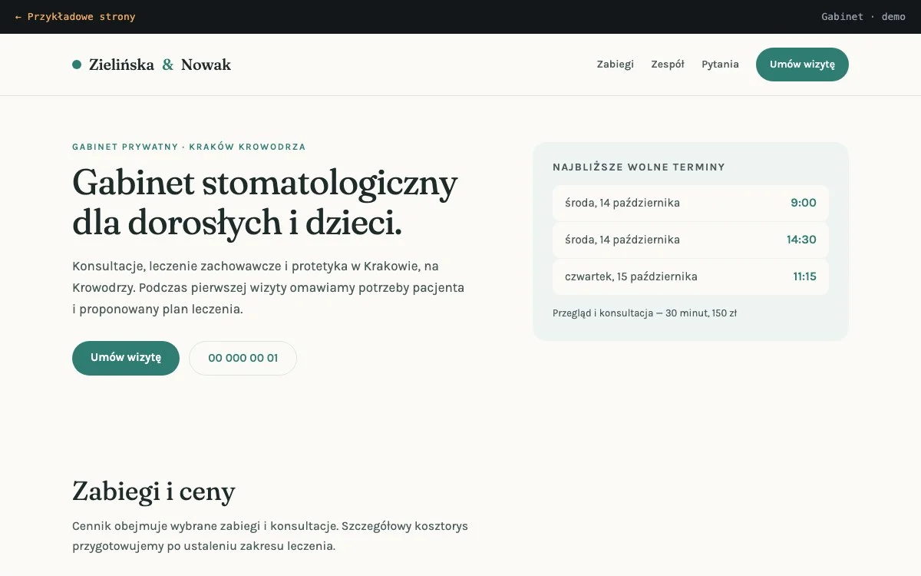
Task: Click the hero Umów wizytę button
Action: (x=126, y=358)
